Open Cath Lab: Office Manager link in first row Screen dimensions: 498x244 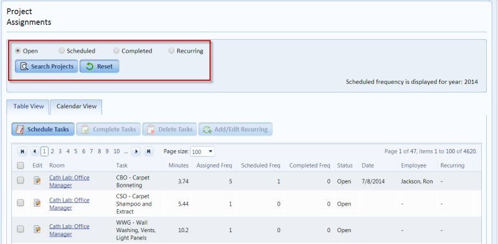(69, 181)
